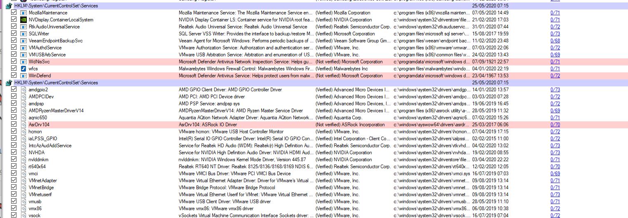Click the registry icon on second HKLM Services header

click(x=9, y=83)
